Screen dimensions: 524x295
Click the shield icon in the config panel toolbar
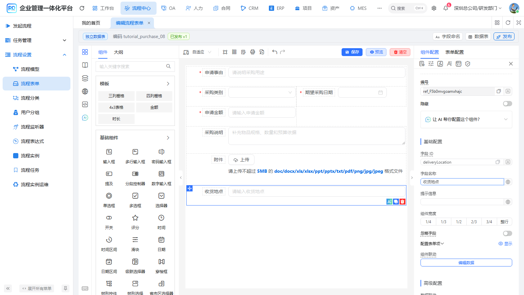tap(468, 64)
